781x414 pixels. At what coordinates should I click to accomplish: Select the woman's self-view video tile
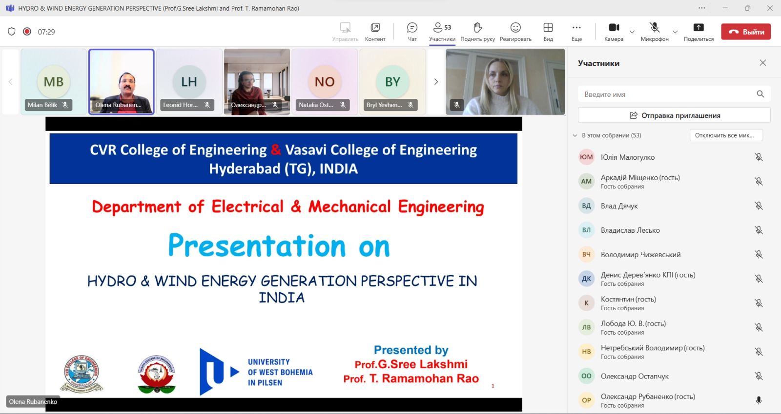click(505, 82)
